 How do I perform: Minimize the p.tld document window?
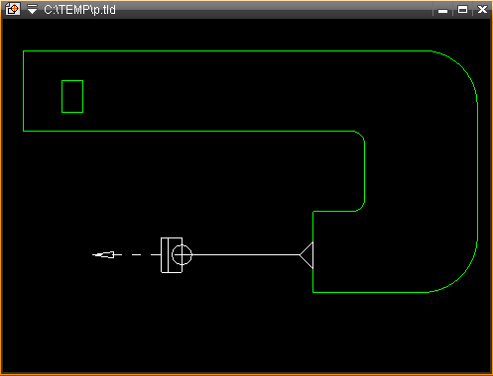tap(442, 11)
